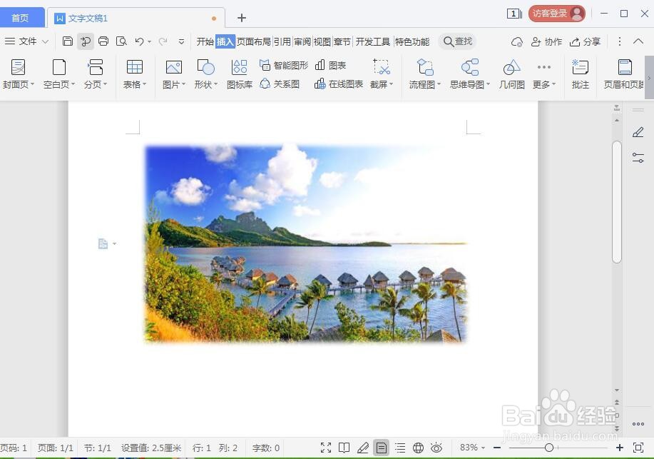The width and height of the screenshot is (654, 459).
Task: Insert an Online Chart (在线图表)
Action: 338,84
